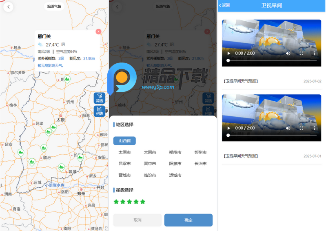Click 返回 back link in header
Image resolution: width=326 pixels, height=231 pixels.
tap(224, 5)
